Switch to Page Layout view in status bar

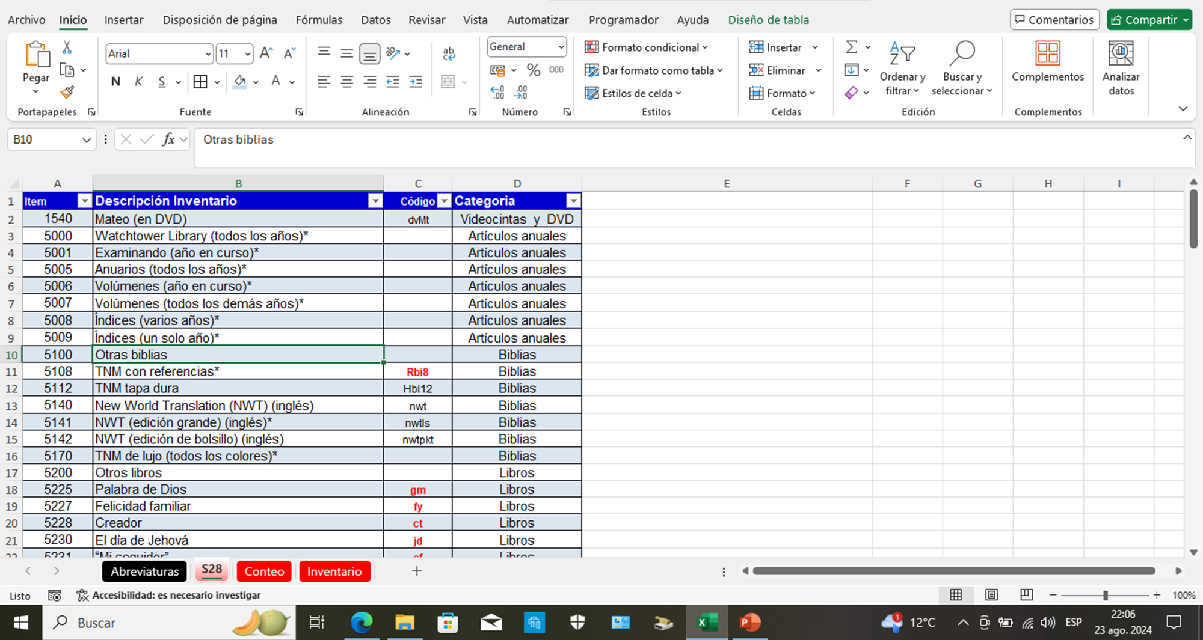click(991, 595)
